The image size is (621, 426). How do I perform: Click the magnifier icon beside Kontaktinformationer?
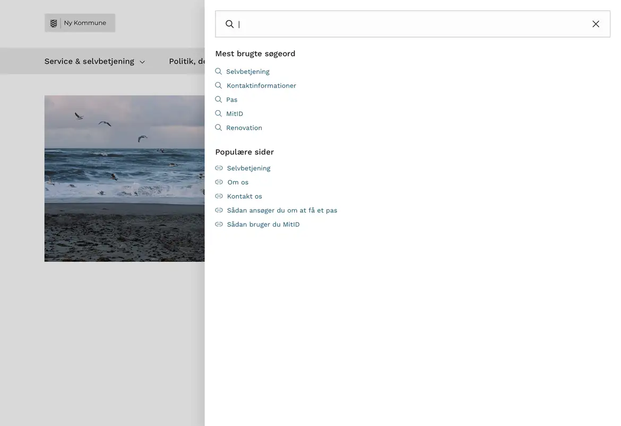coord(219,85)
